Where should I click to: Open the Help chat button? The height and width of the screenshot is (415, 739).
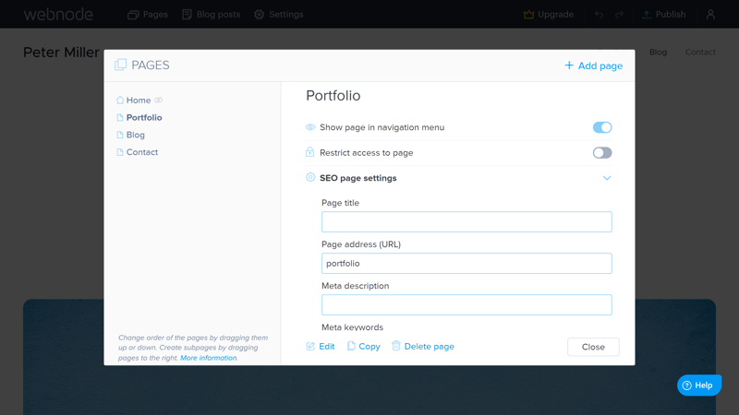pos(699,385)
